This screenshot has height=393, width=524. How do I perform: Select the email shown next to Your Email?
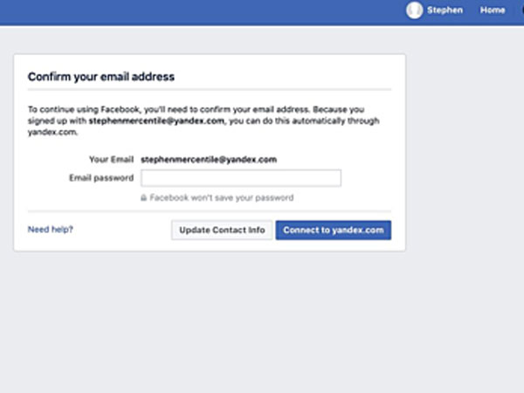(x=209, y=160)
